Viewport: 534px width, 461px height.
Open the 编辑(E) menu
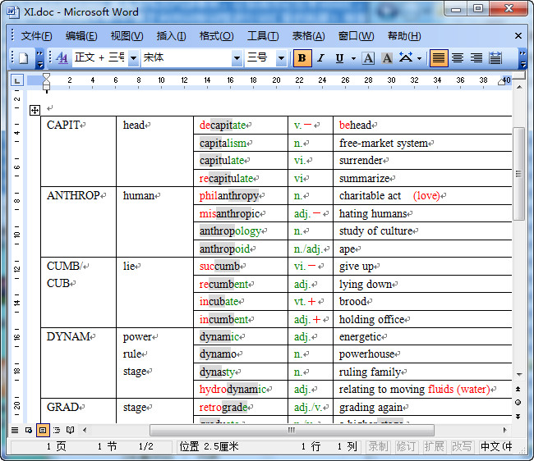click(81, 36)
